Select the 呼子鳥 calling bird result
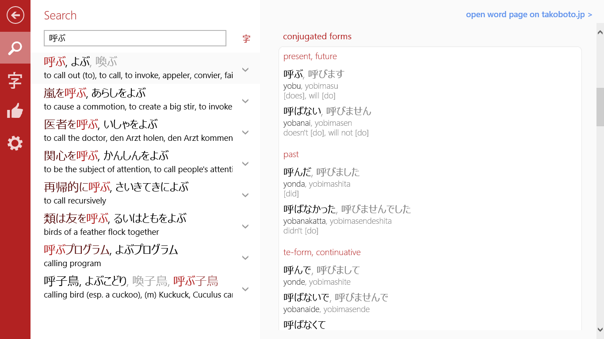Image resolution: width=604 pixels, height=339 pixels. 133,287
